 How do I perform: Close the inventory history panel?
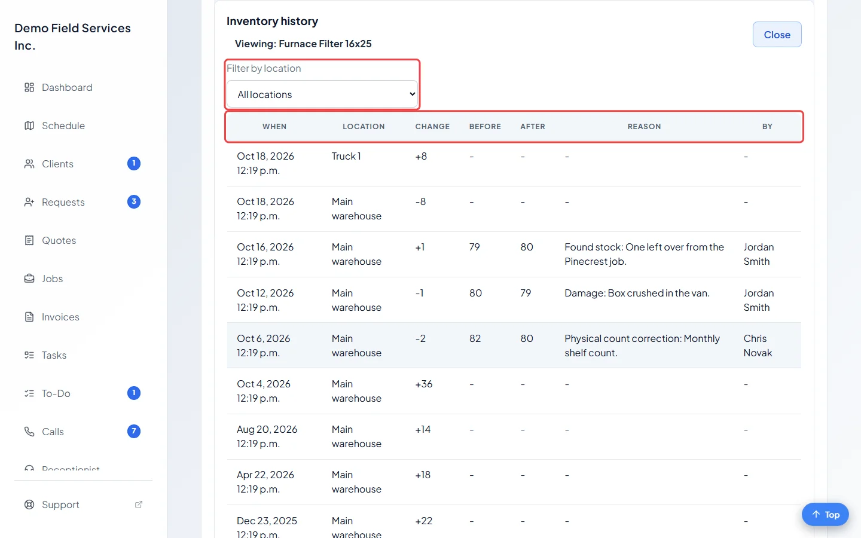pos(777,35)
